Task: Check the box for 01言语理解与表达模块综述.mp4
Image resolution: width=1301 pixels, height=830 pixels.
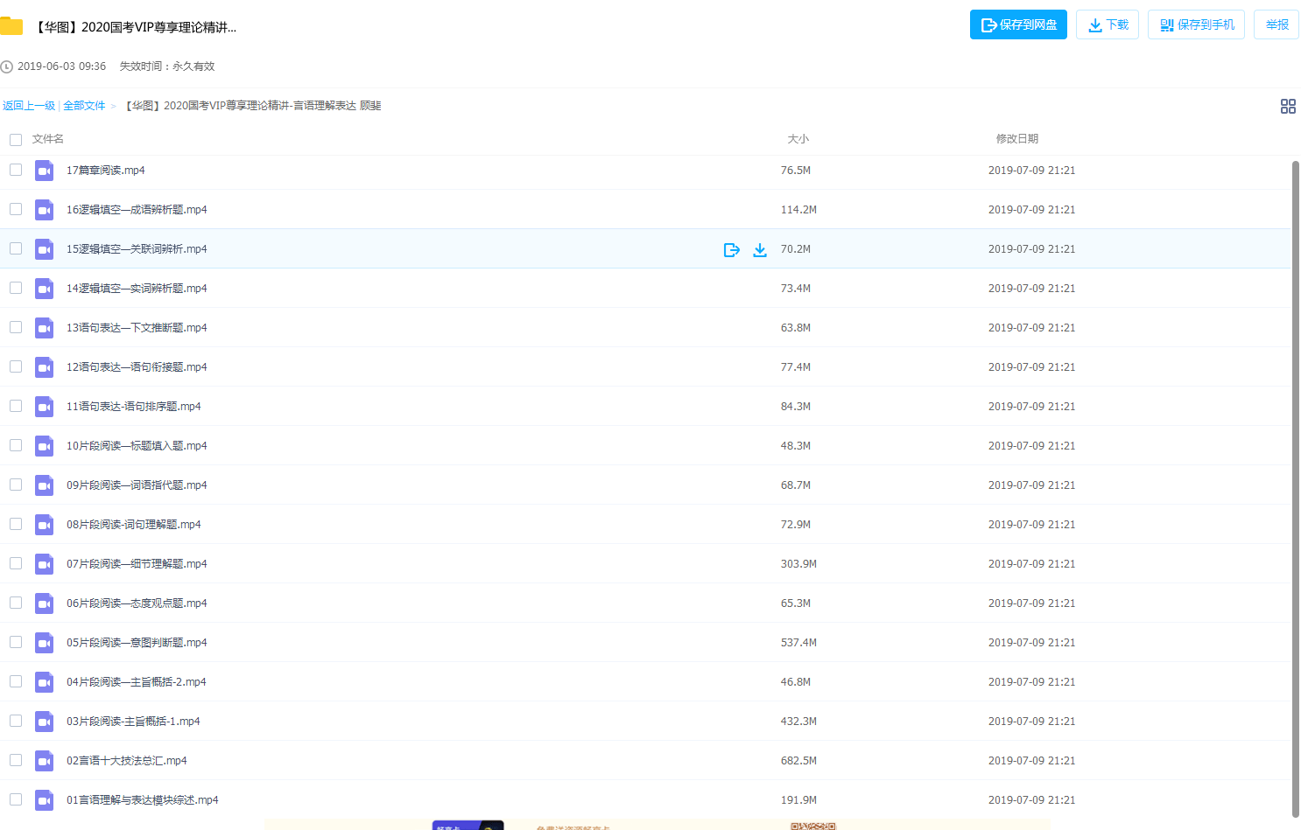Action: [16, 799]
